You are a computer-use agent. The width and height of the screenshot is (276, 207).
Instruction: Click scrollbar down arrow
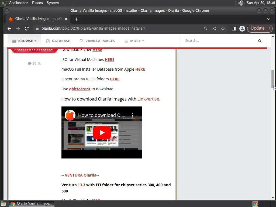click(x=273, y=198)
